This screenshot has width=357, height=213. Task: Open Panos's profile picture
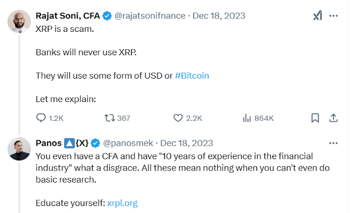(x=19, y=148)
